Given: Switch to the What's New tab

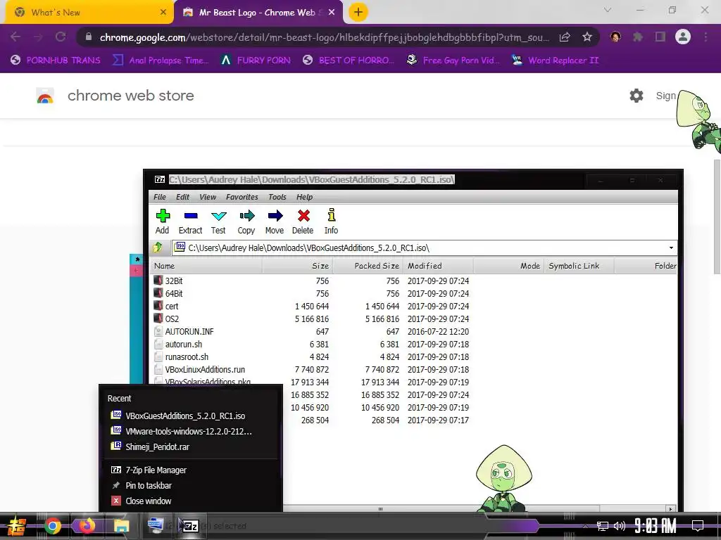Looking at the screenshot, I should pos(89,13).
